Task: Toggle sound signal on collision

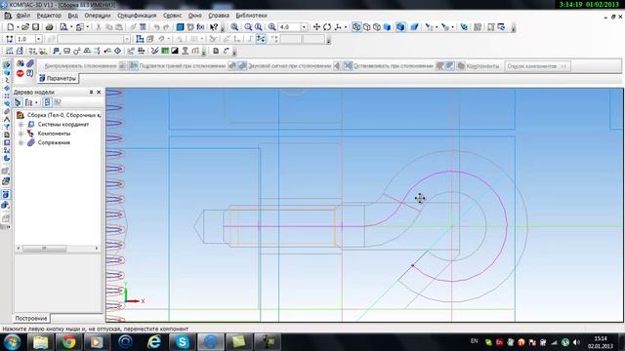Action: coord(338,65)
